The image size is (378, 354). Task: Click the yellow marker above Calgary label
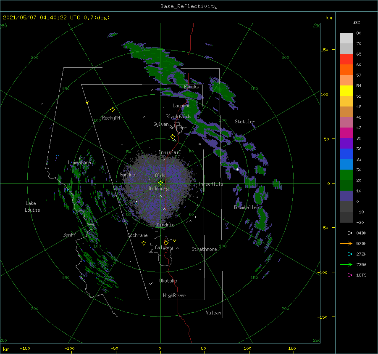coord(166,242)
